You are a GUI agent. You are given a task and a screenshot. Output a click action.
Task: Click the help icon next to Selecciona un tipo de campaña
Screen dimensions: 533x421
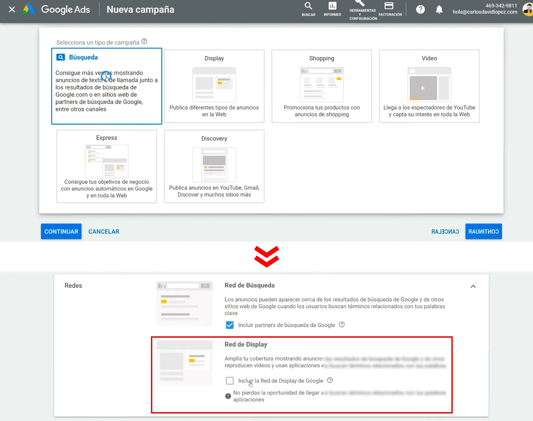(x=144, y=41)
